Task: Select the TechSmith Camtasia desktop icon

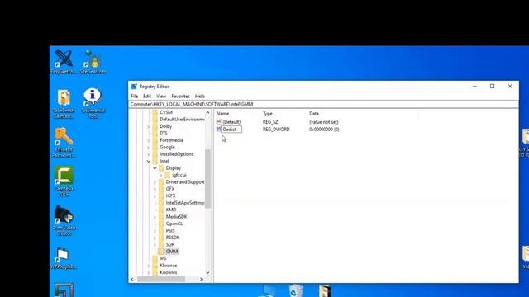Action: 64,104
